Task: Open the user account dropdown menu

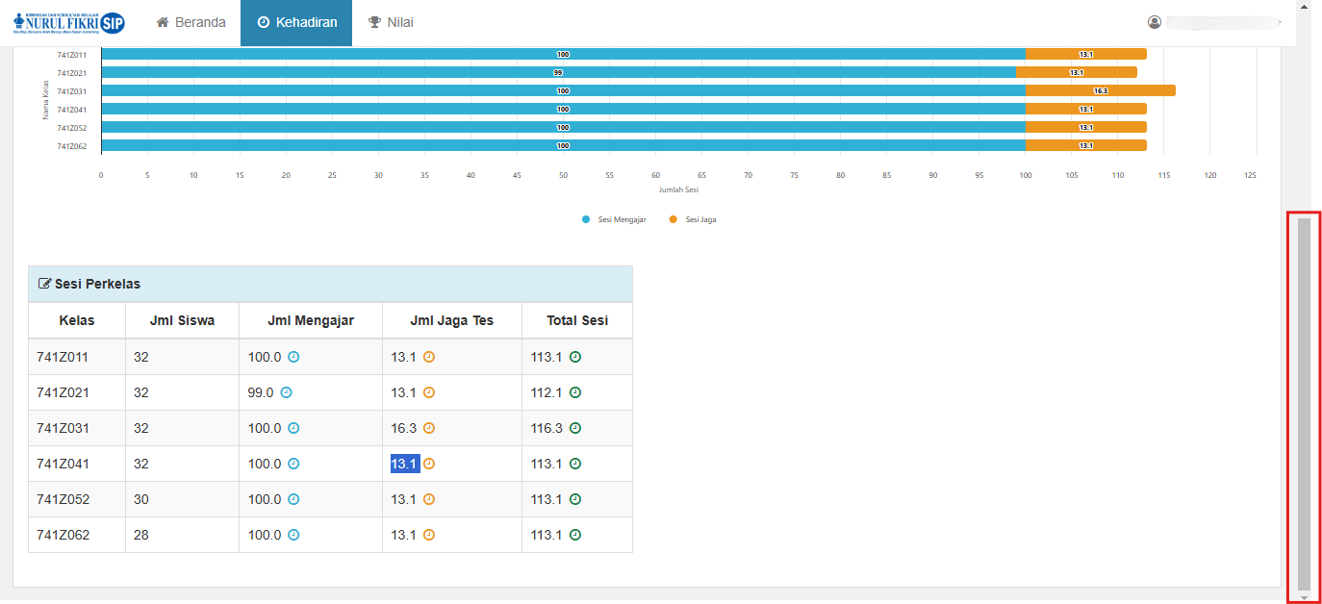Action: (x=1217, y=22)
